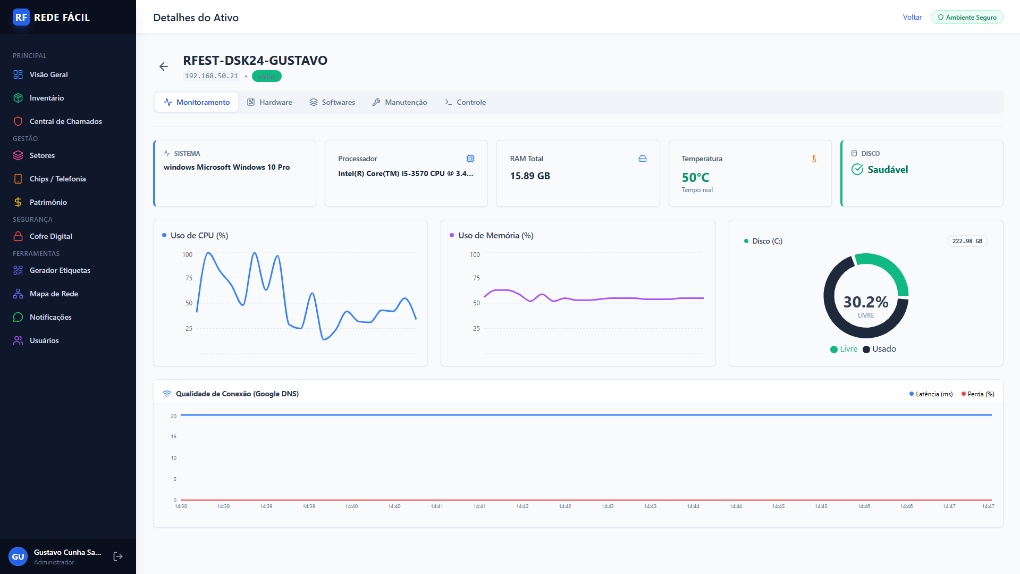Open Cofre Digital lock icon
The height and width of the screenshot is (574, 1020).
click(x=18, y=236)
